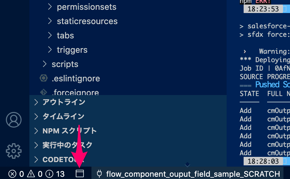Click the 18:28:03 timestamp in terminal
Viewport: 290px width, 179px height.
tap(263, 161)
